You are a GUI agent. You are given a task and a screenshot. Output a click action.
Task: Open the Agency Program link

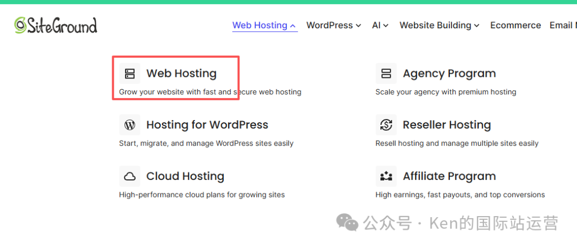tap(449, 74)
